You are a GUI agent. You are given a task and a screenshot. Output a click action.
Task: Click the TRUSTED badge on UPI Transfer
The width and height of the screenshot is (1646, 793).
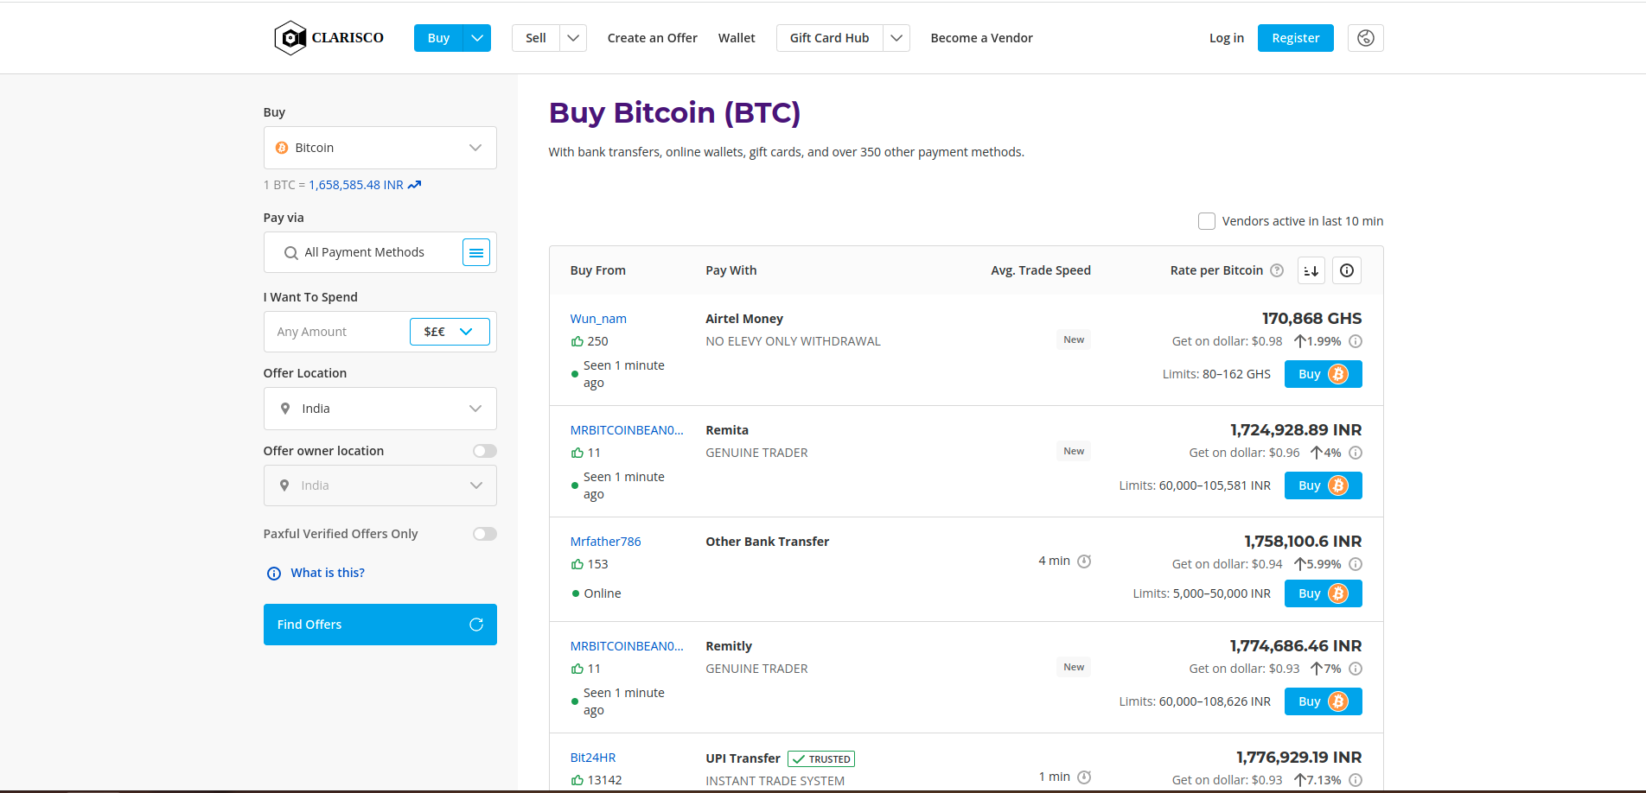pos(821,759)
